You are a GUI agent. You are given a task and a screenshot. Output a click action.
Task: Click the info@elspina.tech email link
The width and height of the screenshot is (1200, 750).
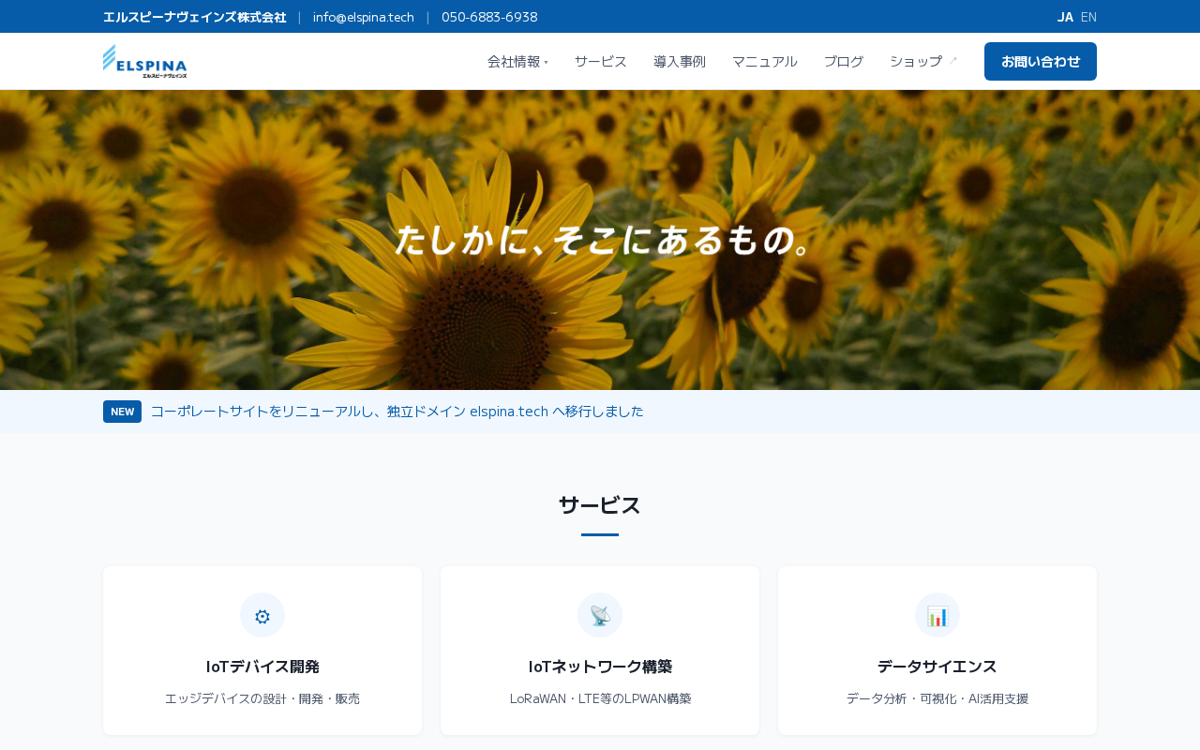364,17
